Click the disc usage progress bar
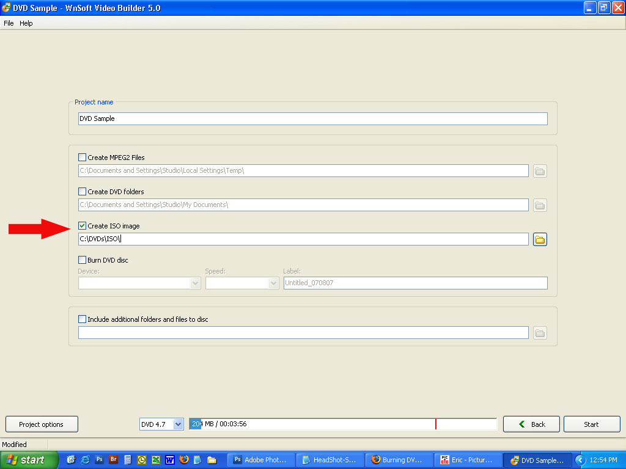Image resolution: width=626 pixels, height=469 pixels. pos(343,424)
